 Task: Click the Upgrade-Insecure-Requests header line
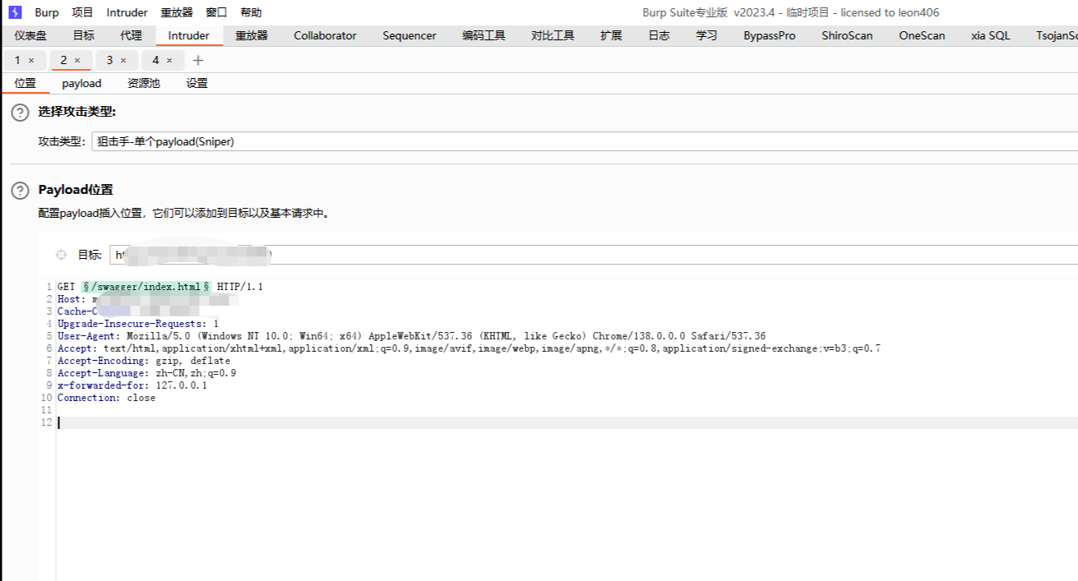point(138,324)
